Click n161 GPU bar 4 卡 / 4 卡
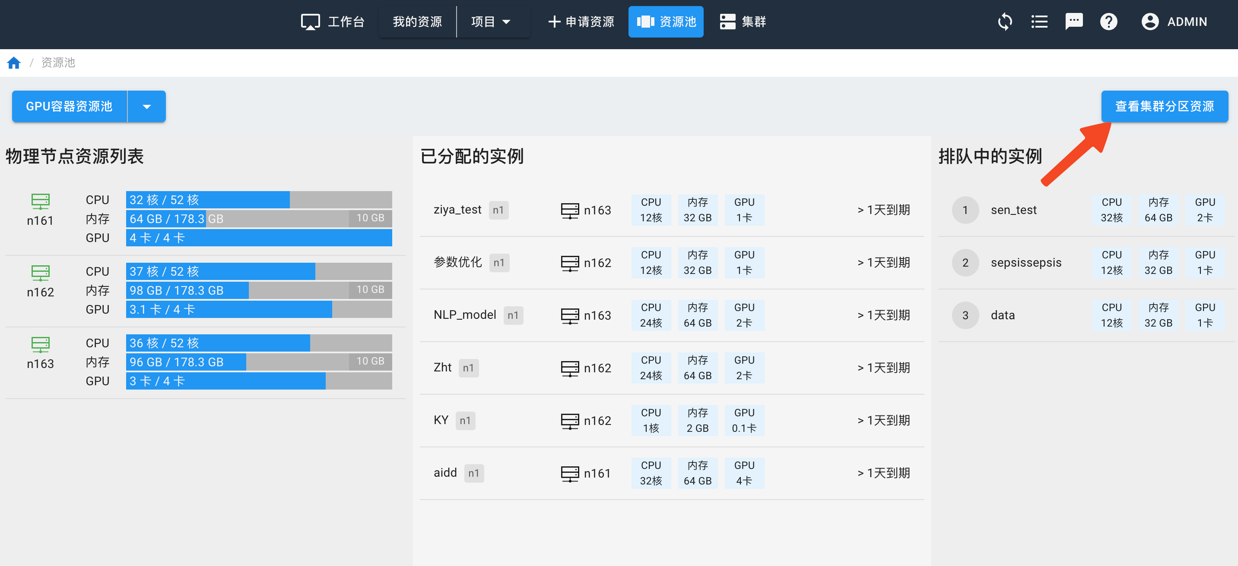1238x566 pixels. (x=259, y=238)
